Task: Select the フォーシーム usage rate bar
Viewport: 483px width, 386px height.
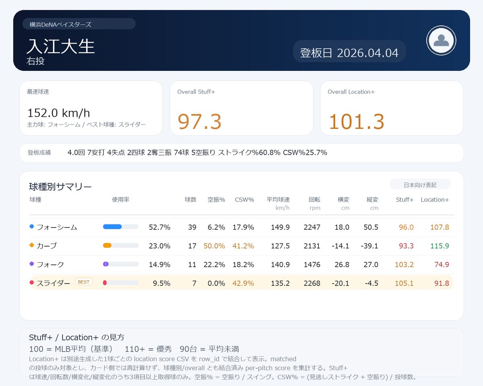Action: [121, 227]
